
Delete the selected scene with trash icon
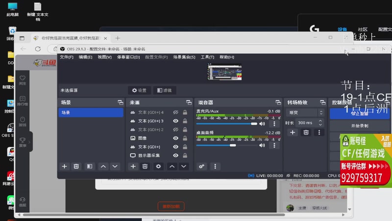click(76, 166)
